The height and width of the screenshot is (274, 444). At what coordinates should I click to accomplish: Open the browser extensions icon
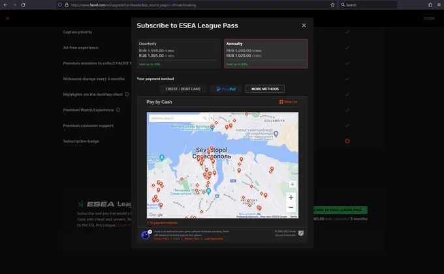430,5
